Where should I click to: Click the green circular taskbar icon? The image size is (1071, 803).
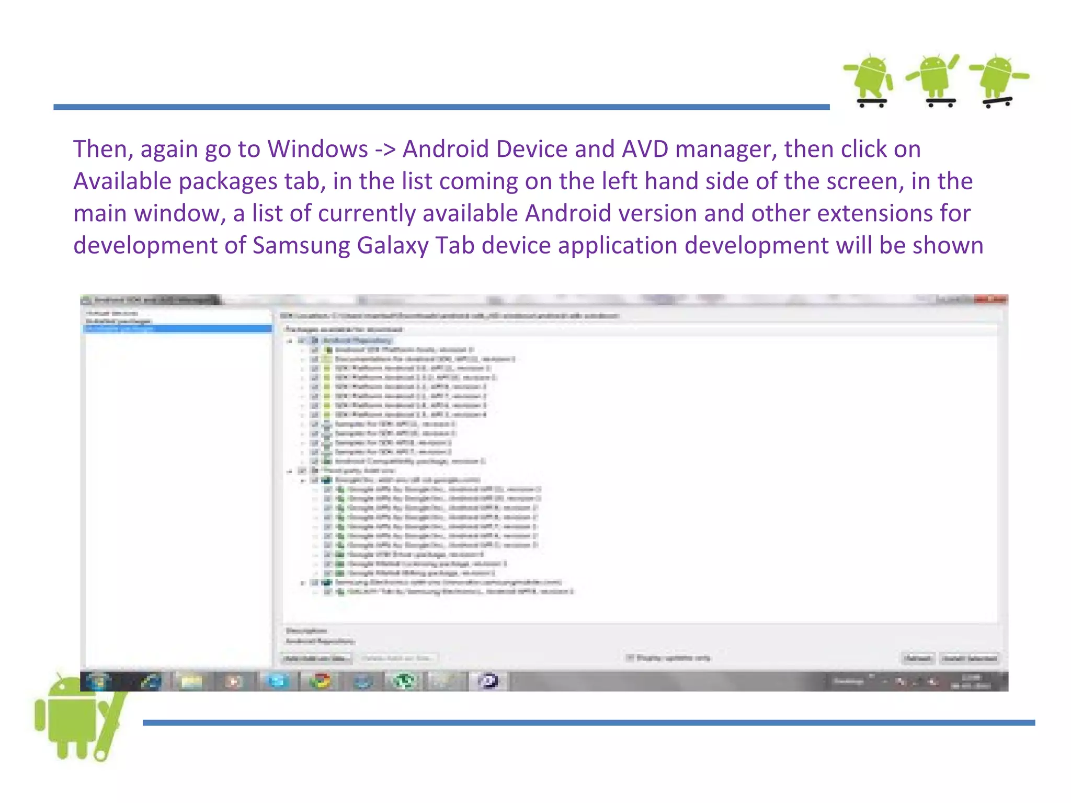[404, 681]
